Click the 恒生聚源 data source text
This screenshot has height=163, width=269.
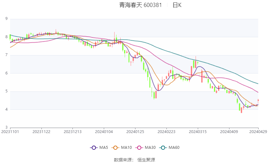(146, 160)
